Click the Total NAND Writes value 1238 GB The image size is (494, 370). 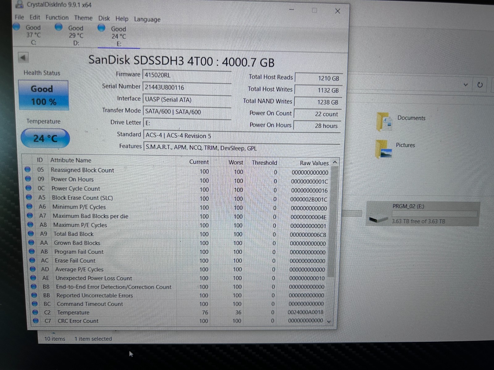coord(318,102)
